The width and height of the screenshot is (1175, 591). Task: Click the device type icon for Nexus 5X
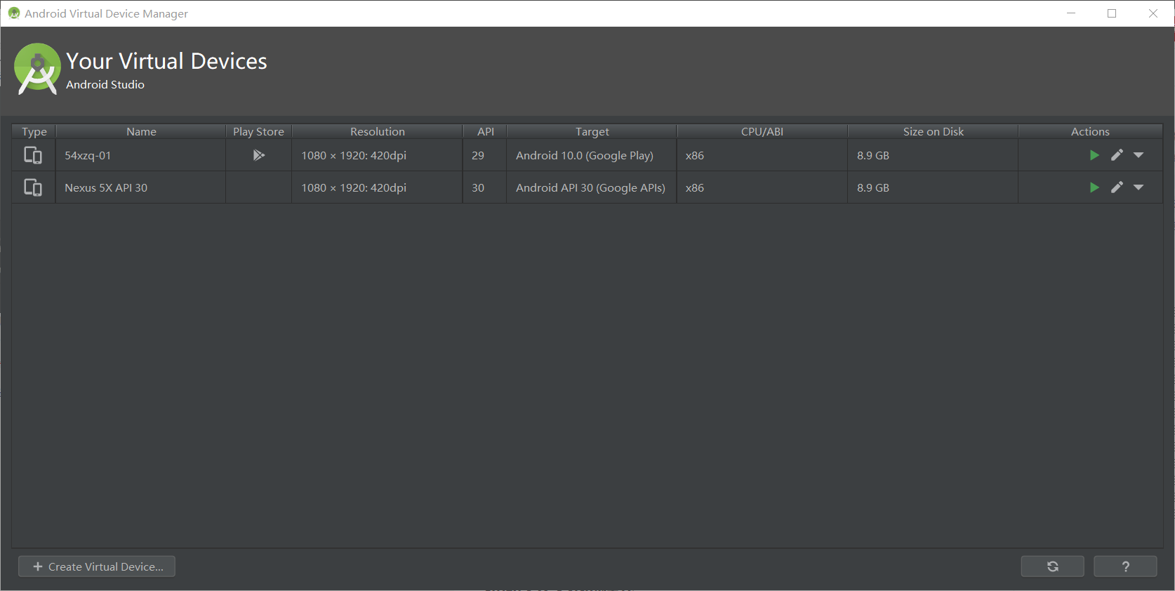[x=33, y=187]
